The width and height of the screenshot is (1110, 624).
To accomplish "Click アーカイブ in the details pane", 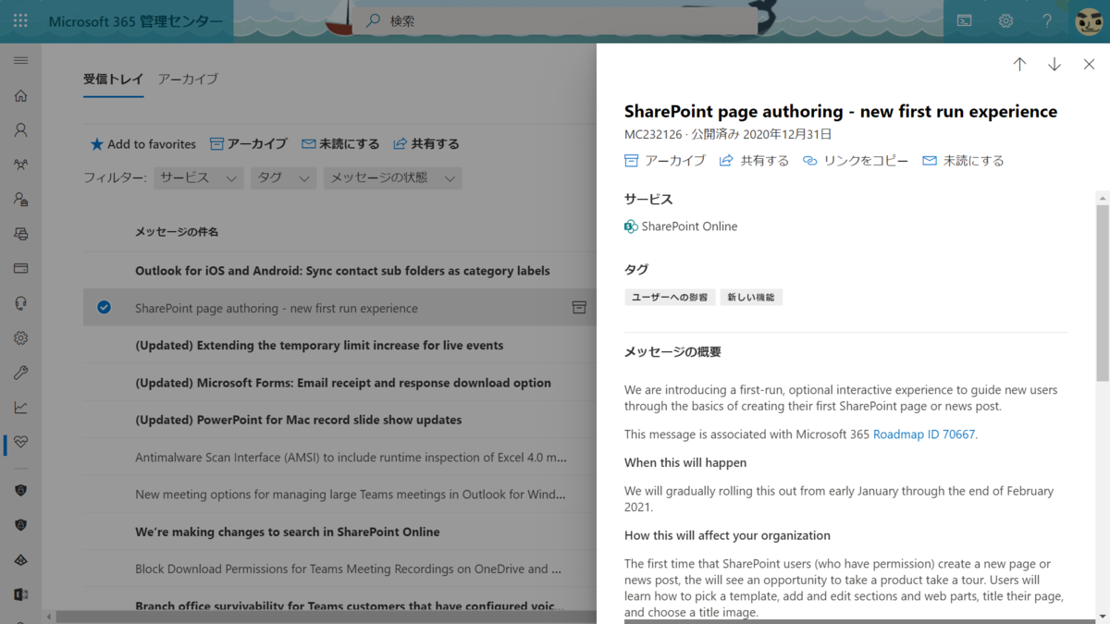I will tap(665, 160).
